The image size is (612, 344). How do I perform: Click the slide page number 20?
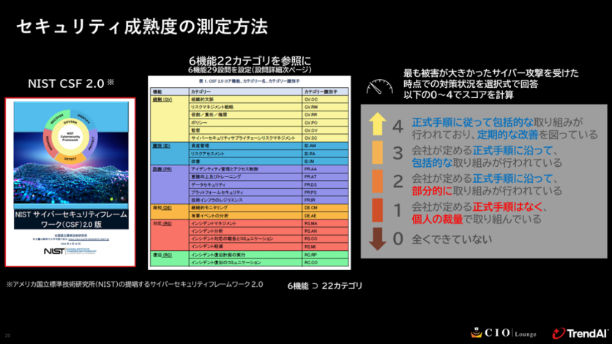tap(7, 335)
